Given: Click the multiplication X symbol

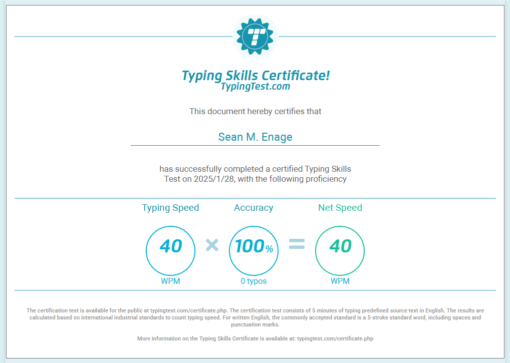Looking at the screenshot, I should [x=212, y=245].
